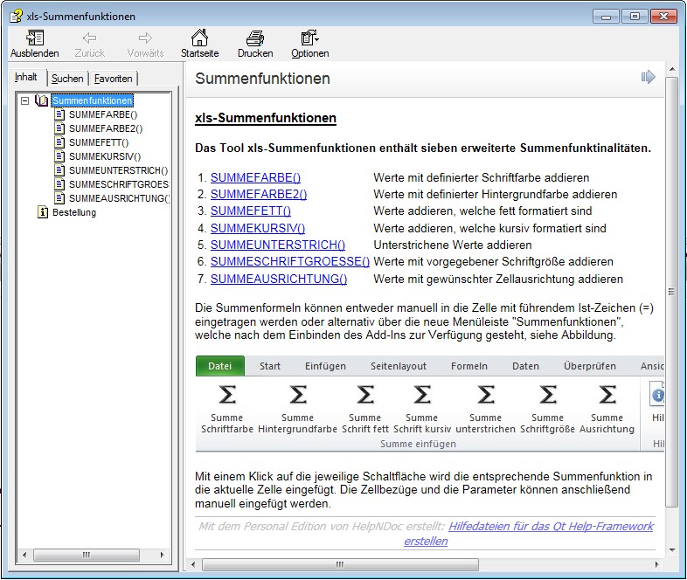Click the page icon beside SUMMEFARBE() in tree

(x=59, y=114)
